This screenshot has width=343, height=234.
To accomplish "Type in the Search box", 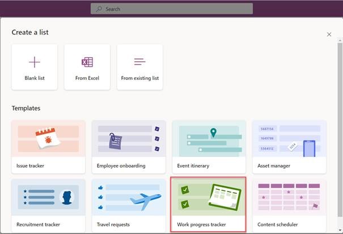I will (176, 9).
